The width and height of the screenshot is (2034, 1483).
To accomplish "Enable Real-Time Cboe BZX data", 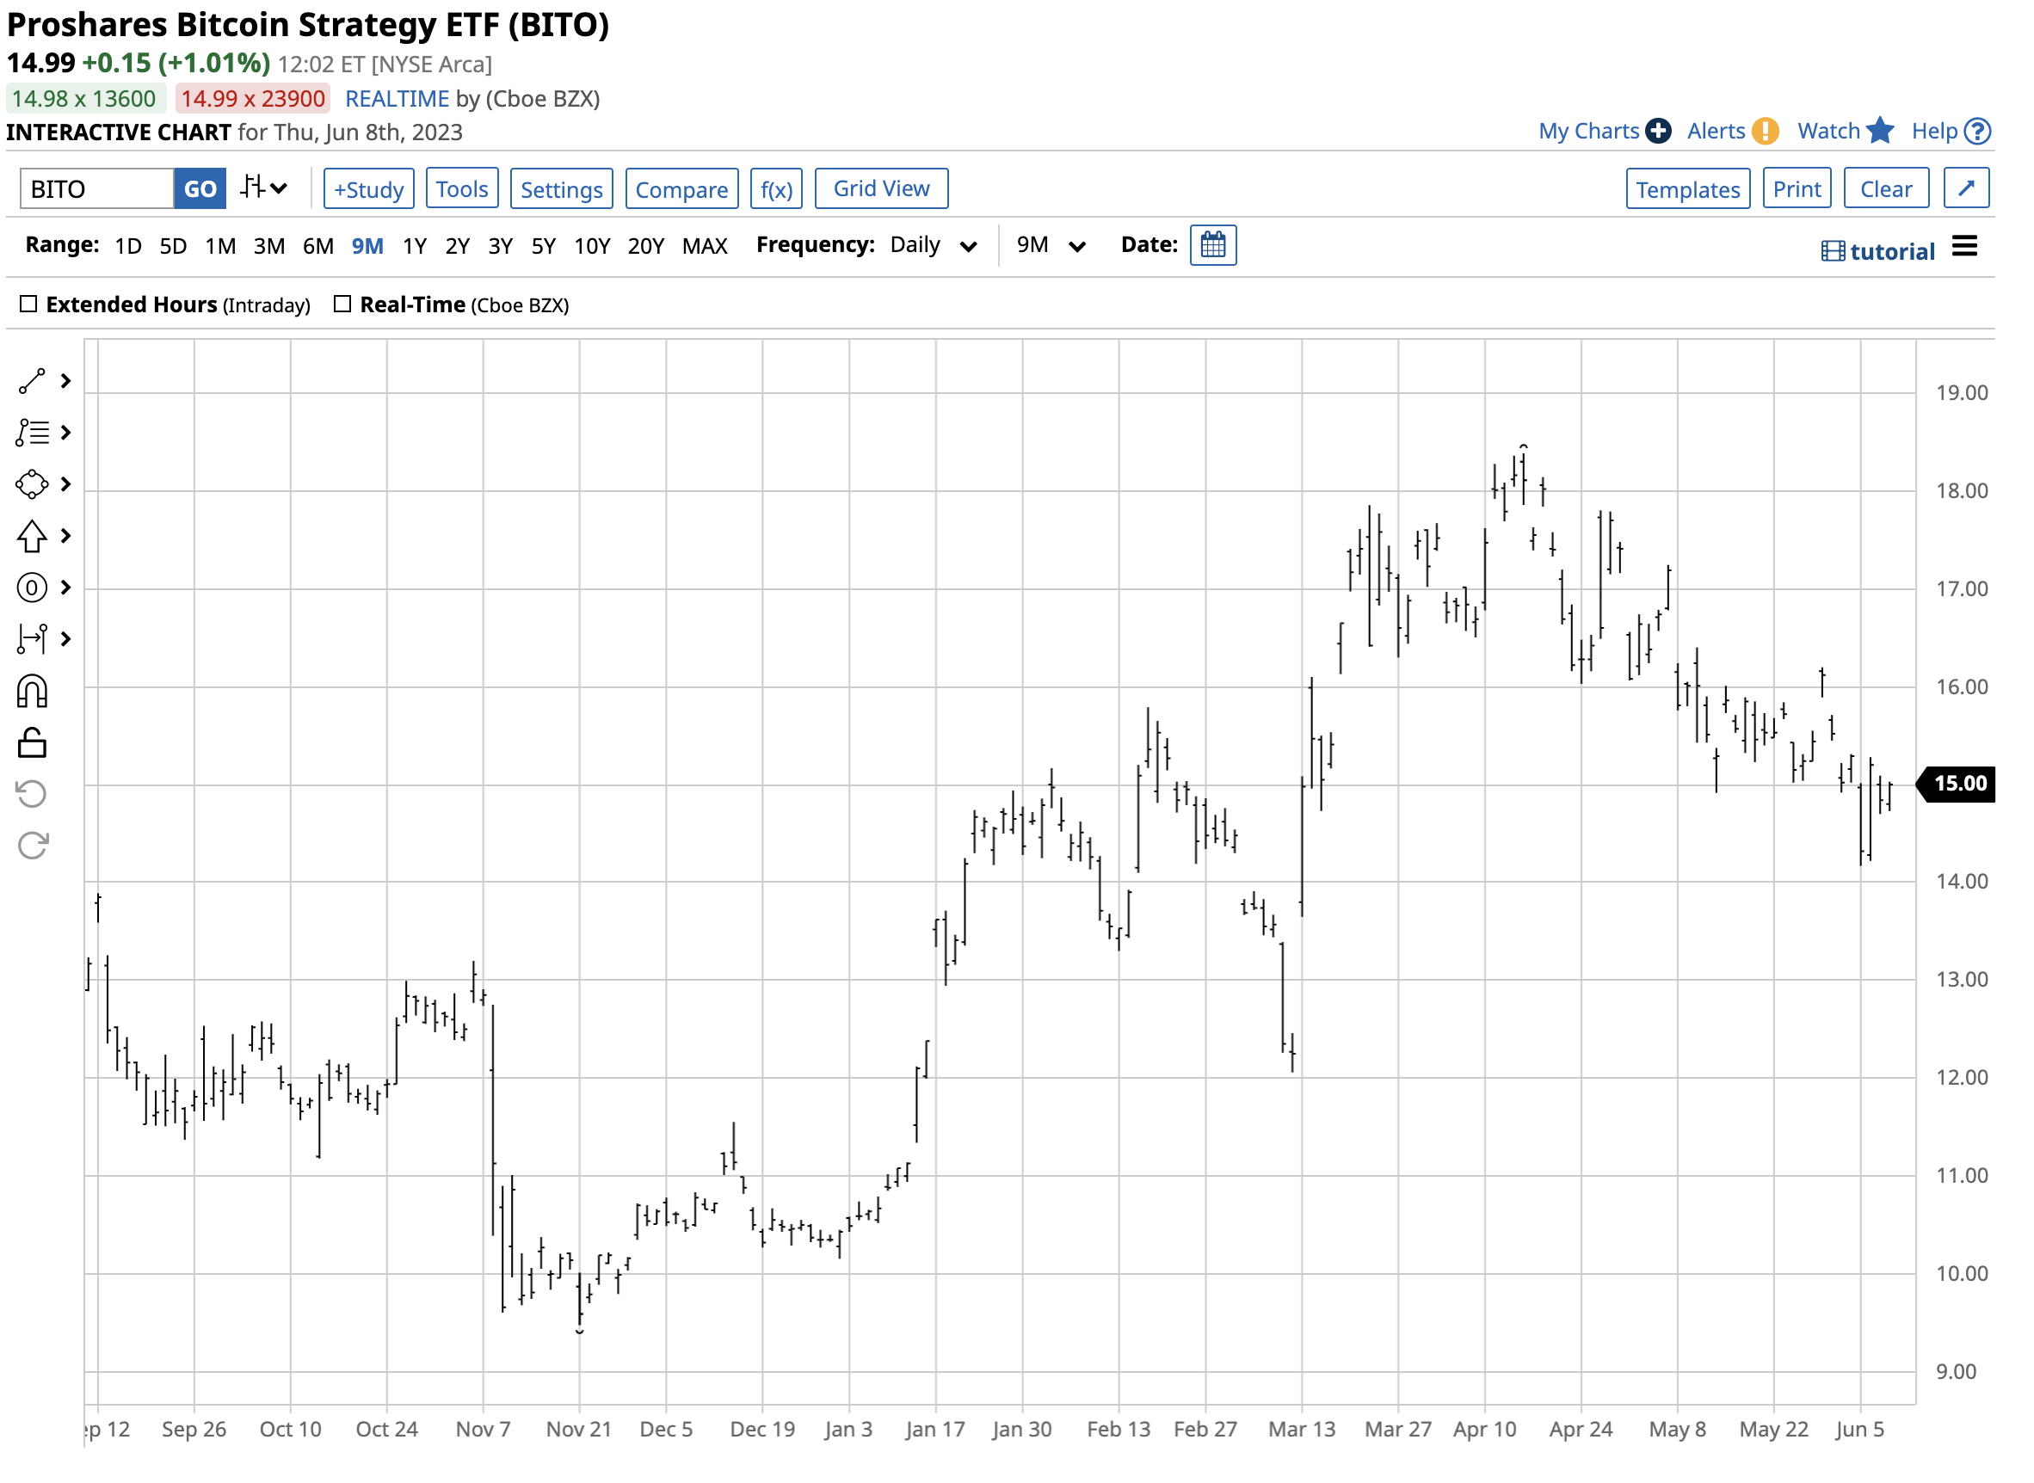I will pos(342,304).
